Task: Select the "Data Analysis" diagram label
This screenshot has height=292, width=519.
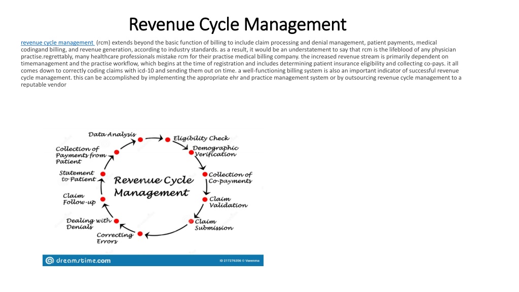Action: (112, 134)
